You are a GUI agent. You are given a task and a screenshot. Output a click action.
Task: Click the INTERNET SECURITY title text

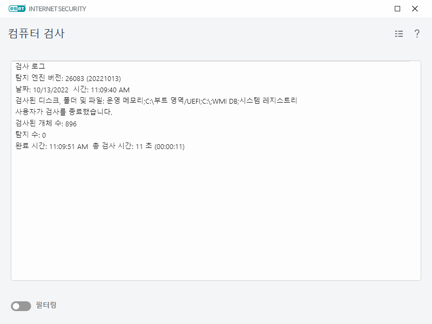pos(58,9)
